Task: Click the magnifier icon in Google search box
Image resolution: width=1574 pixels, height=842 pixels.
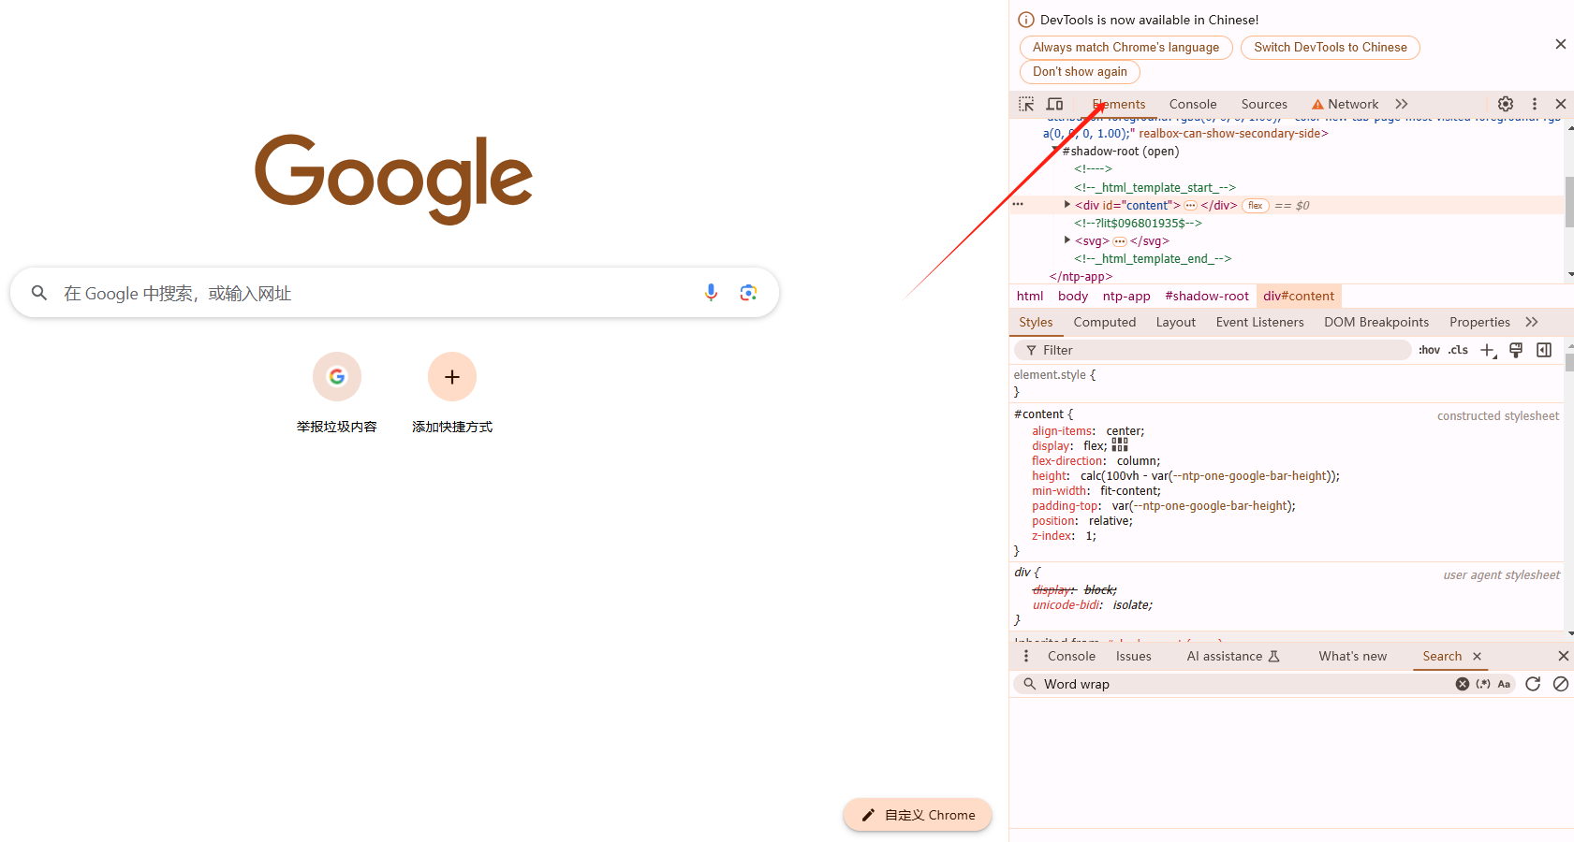Action: [39, 293]
